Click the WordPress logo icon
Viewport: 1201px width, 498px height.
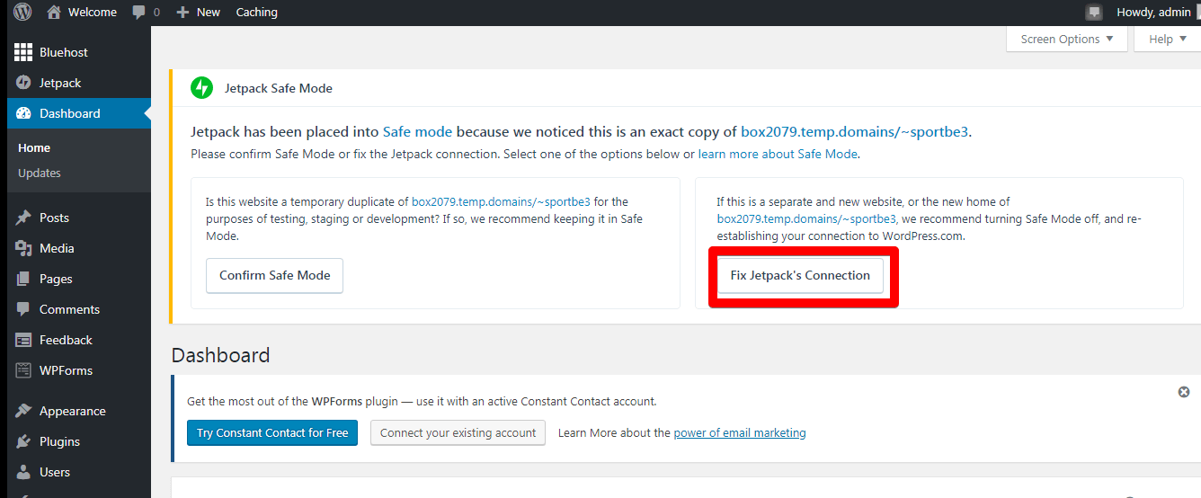point(22,13)
